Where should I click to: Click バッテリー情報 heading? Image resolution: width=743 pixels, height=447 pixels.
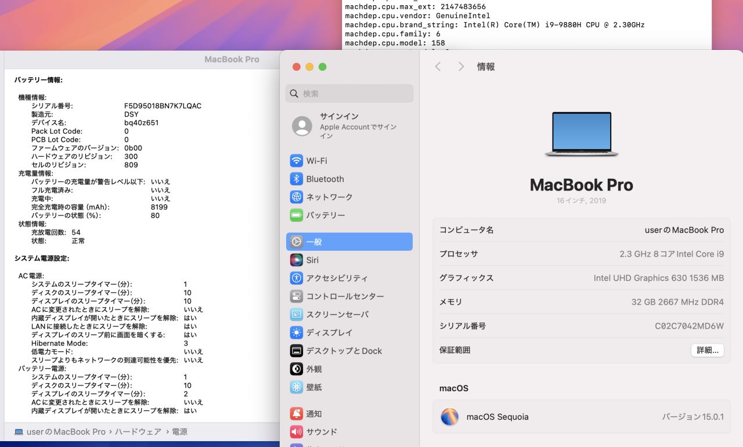coord(38,80)
